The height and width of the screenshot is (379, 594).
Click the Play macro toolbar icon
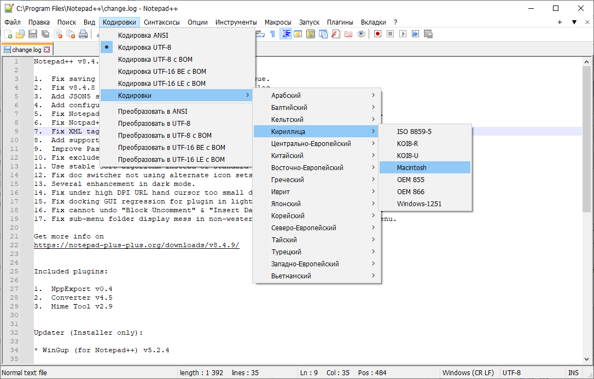coord(403,34)
